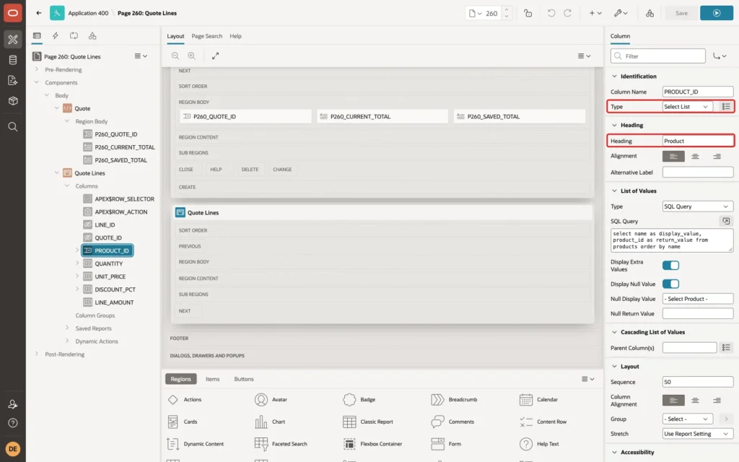Click the Type list icon button
Image resolution: width=739 pixels, height=462 pixels.
coord(726,107)
